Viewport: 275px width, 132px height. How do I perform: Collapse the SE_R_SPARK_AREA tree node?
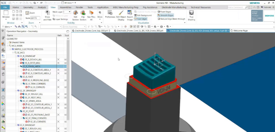pyautogui.click(x=18, y=67)
